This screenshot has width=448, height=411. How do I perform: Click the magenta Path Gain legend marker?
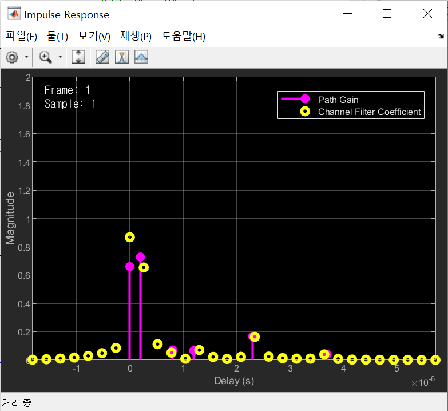coord(305,99)
